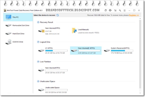The height and width of the screenshot is (97, 145).
Task: Open the shopping cart purchase icon
Action: tap(115, 11)
